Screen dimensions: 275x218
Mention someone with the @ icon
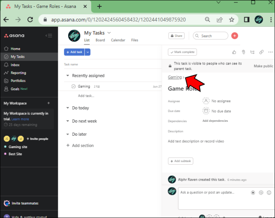pos(261,193)
